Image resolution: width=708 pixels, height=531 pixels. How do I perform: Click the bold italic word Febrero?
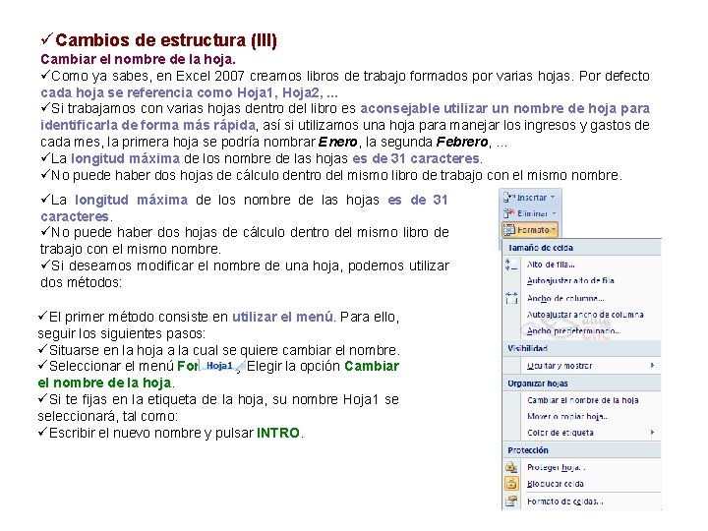point(462,142)
